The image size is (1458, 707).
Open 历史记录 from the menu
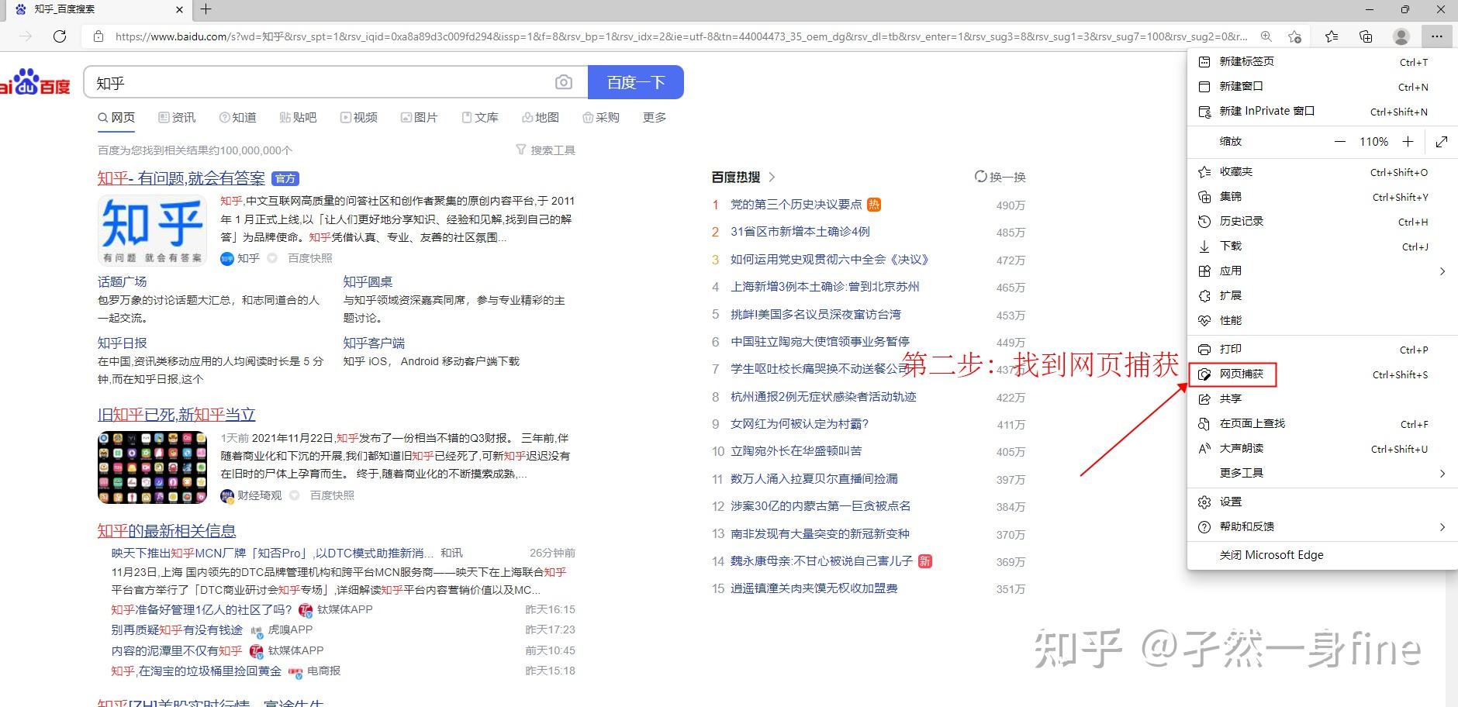pyautogui.click(x=1322, y=221)
